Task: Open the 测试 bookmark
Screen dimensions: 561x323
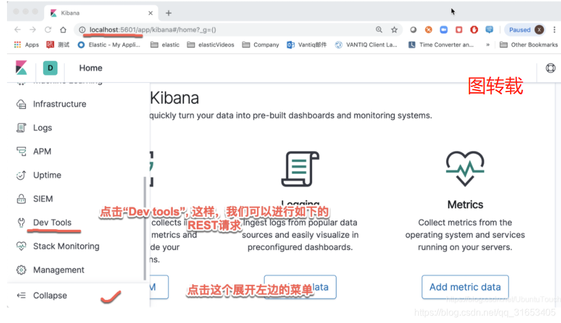Action: (58, 45)
